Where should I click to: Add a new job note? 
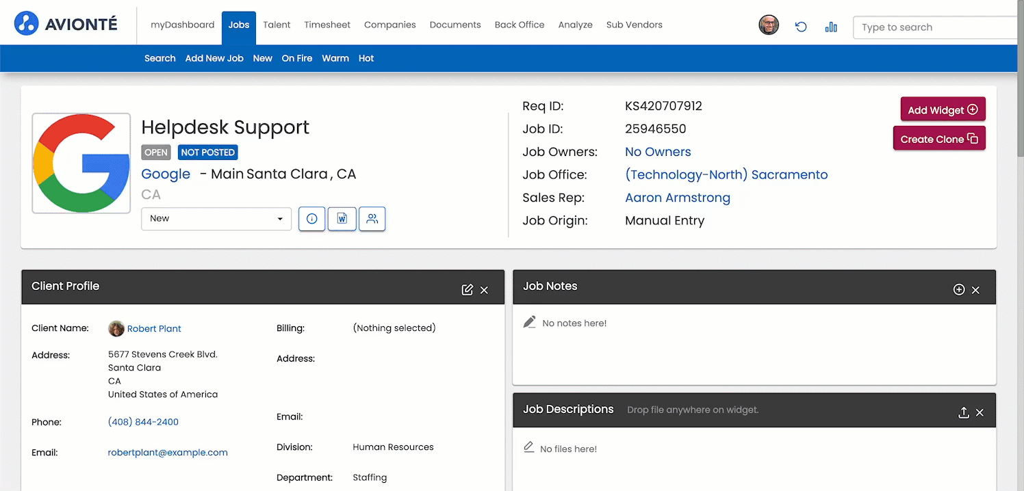pos(959,290)
